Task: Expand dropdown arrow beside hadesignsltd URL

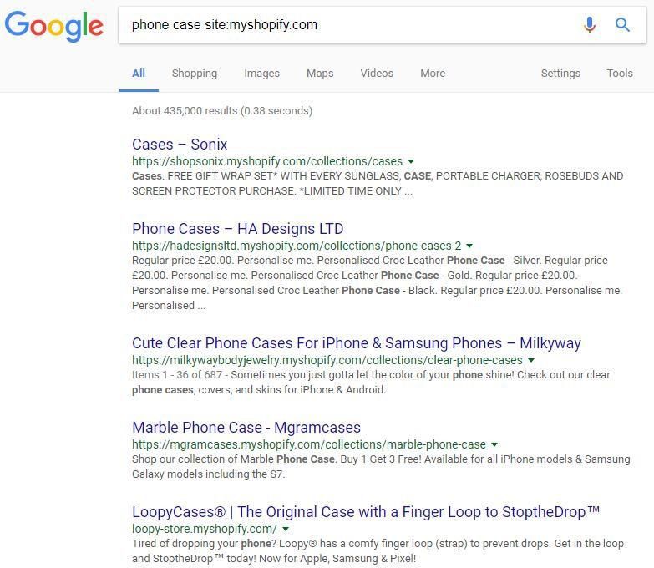Action: pos(469,246)
